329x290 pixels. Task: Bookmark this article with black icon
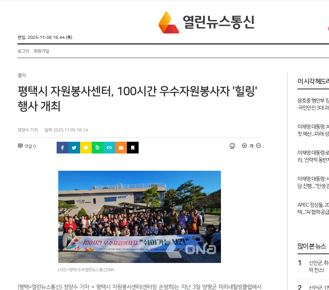tap(133, 148)
